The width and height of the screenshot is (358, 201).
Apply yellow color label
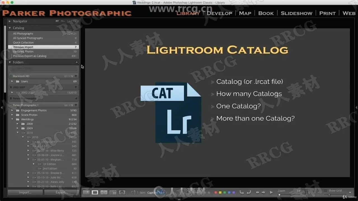220,192
